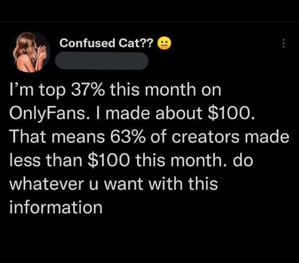Click the word OnlyFans in the post

click(47, 114)
